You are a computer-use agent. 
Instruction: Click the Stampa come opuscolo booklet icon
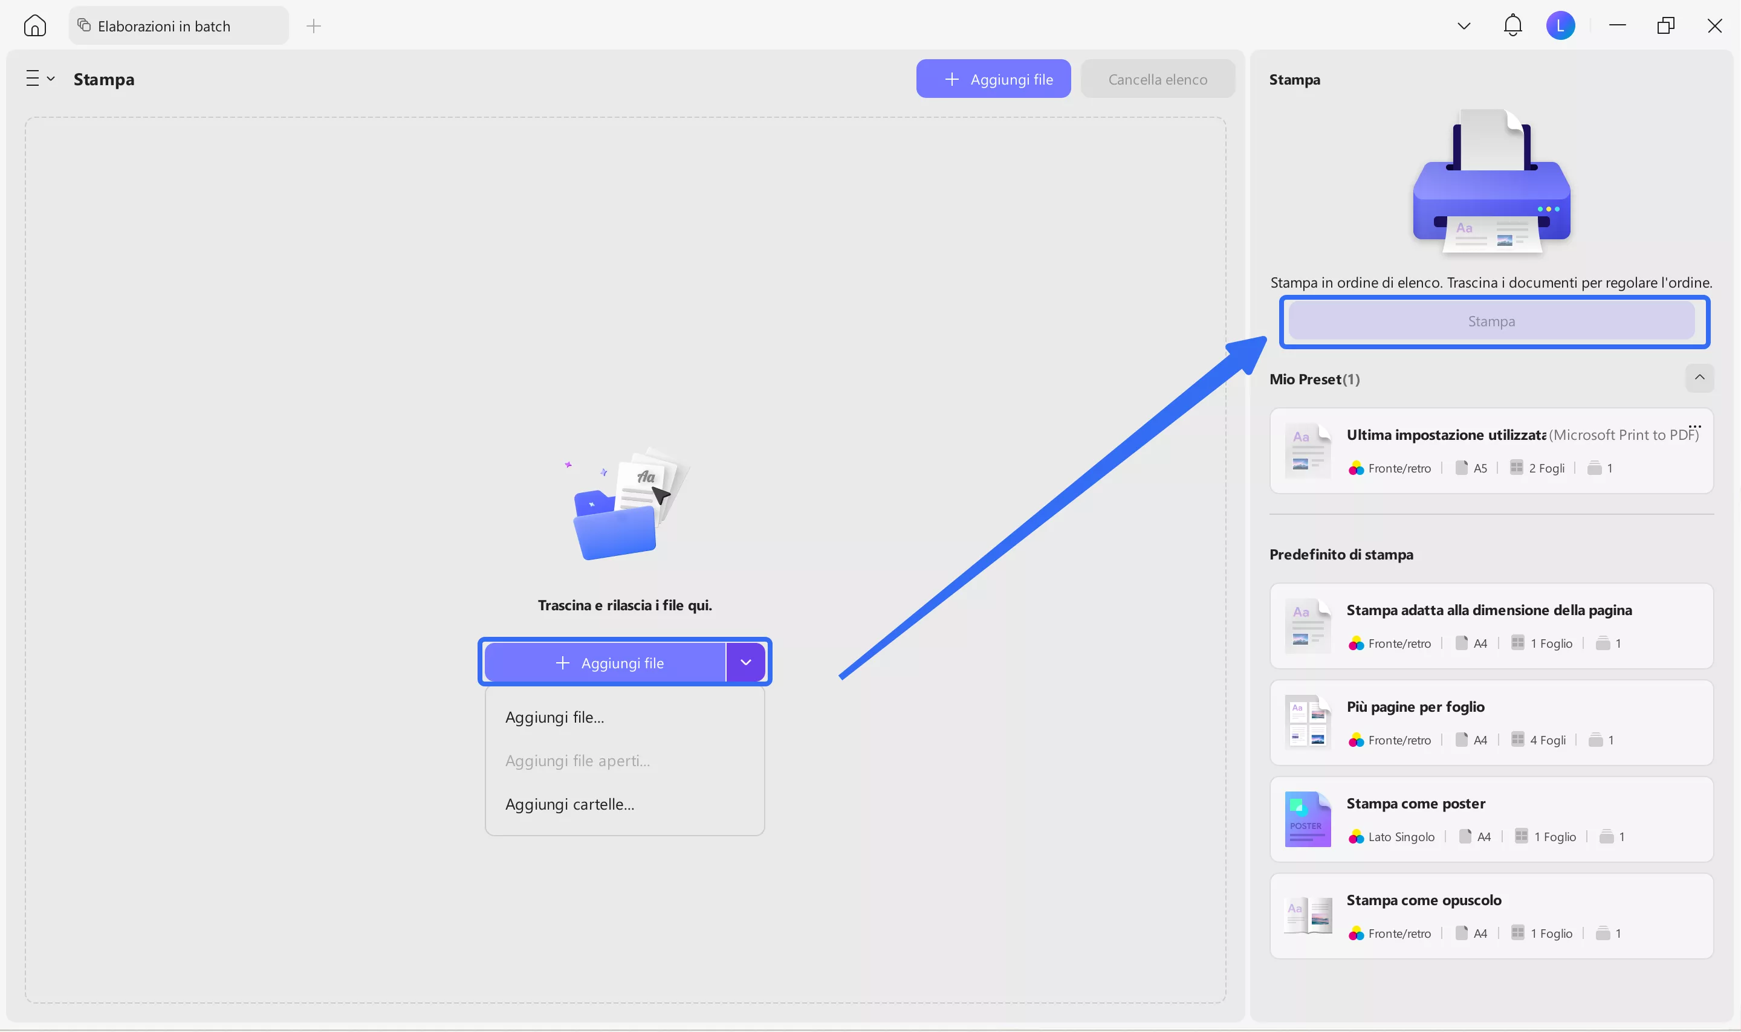[x=1307, y=916]
